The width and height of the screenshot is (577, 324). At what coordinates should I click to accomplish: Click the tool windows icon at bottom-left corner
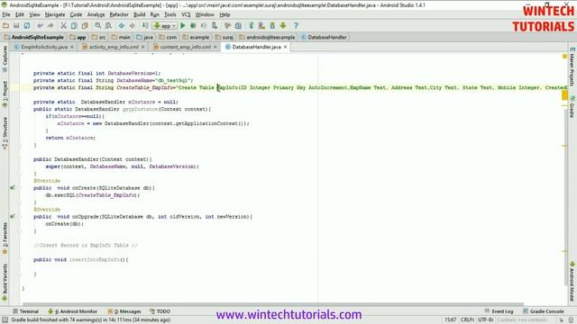click(5, 320)
